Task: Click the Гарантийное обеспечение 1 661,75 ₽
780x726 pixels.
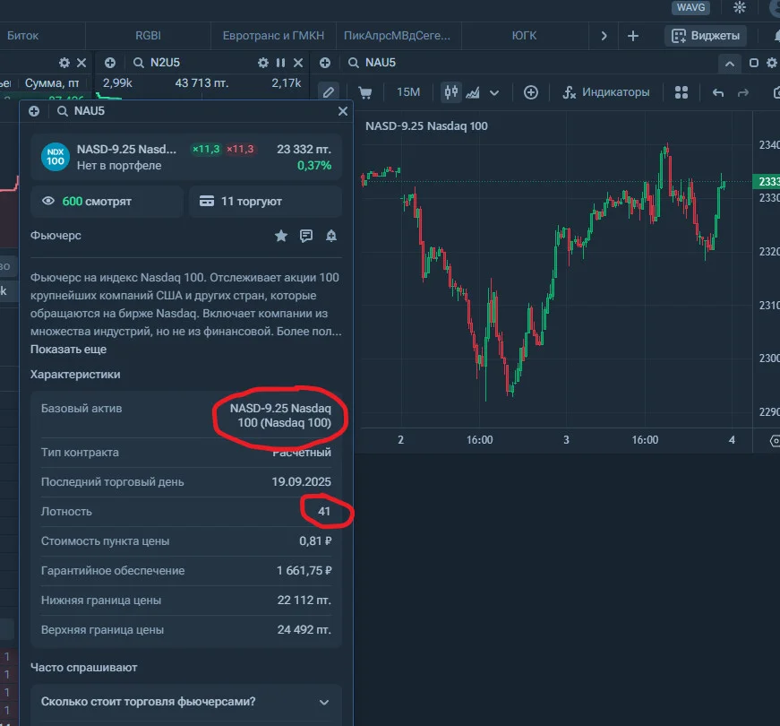Action: [304, 571]
